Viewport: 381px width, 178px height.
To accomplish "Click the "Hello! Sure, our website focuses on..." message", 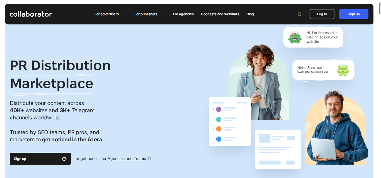I will click(x=314, y=70).
